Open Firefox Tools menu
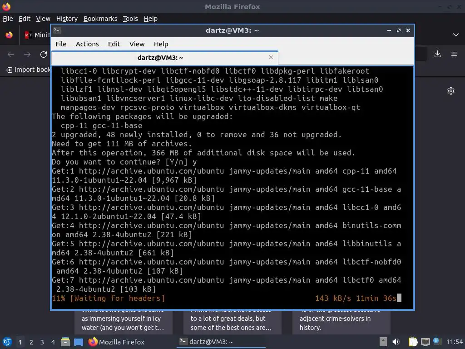Image resolution: width=465 pixels, height=349 pixels. click(130, 19)
